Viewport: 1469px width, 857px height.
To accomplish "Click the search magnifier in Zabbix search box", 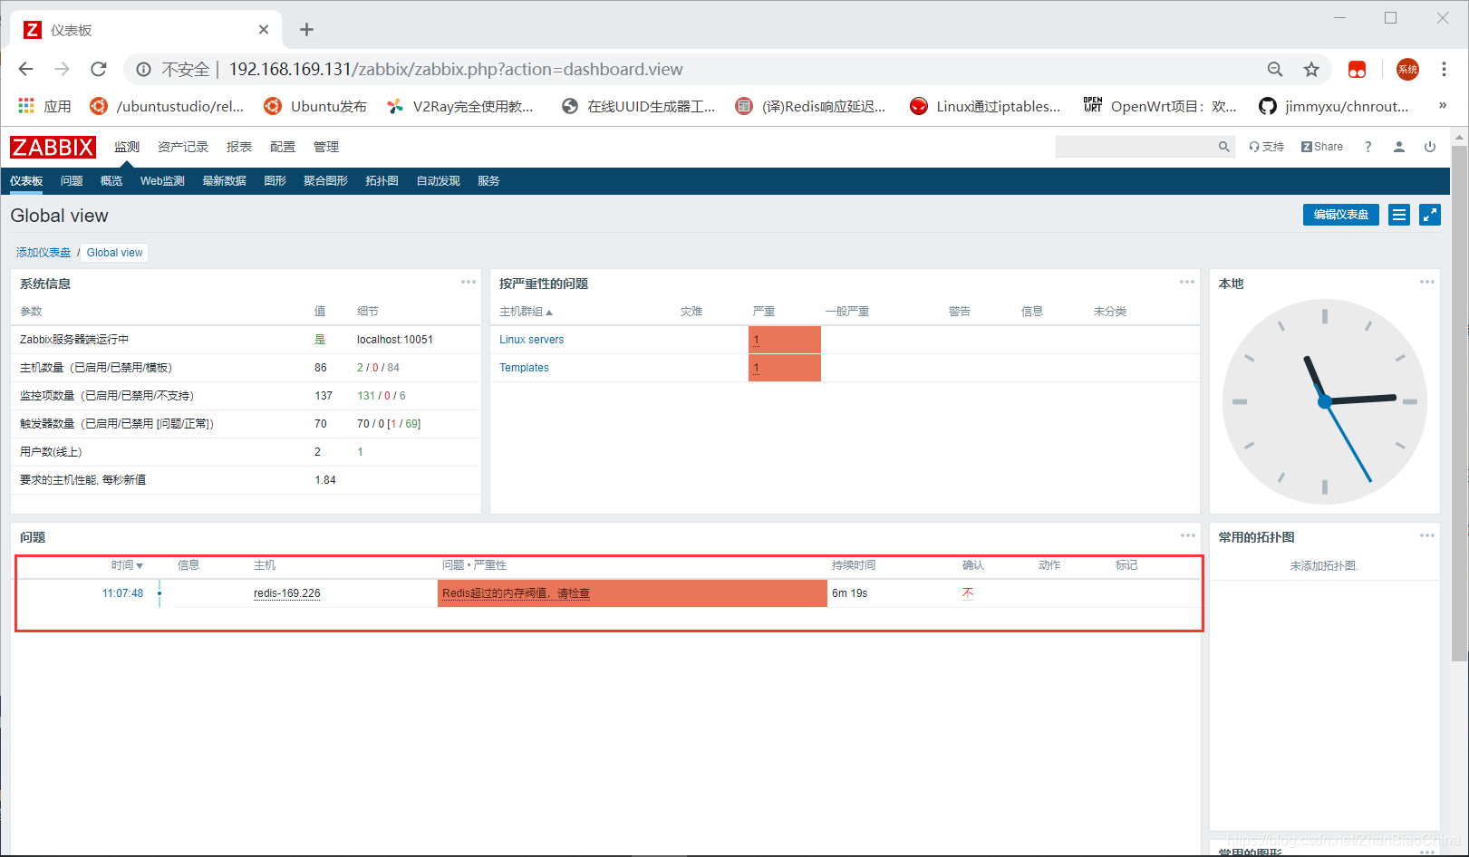I will (x=1223, y=147).
